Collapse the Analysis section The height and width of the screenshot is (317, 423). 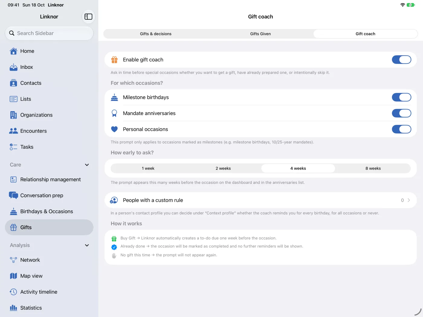(87, 245)
